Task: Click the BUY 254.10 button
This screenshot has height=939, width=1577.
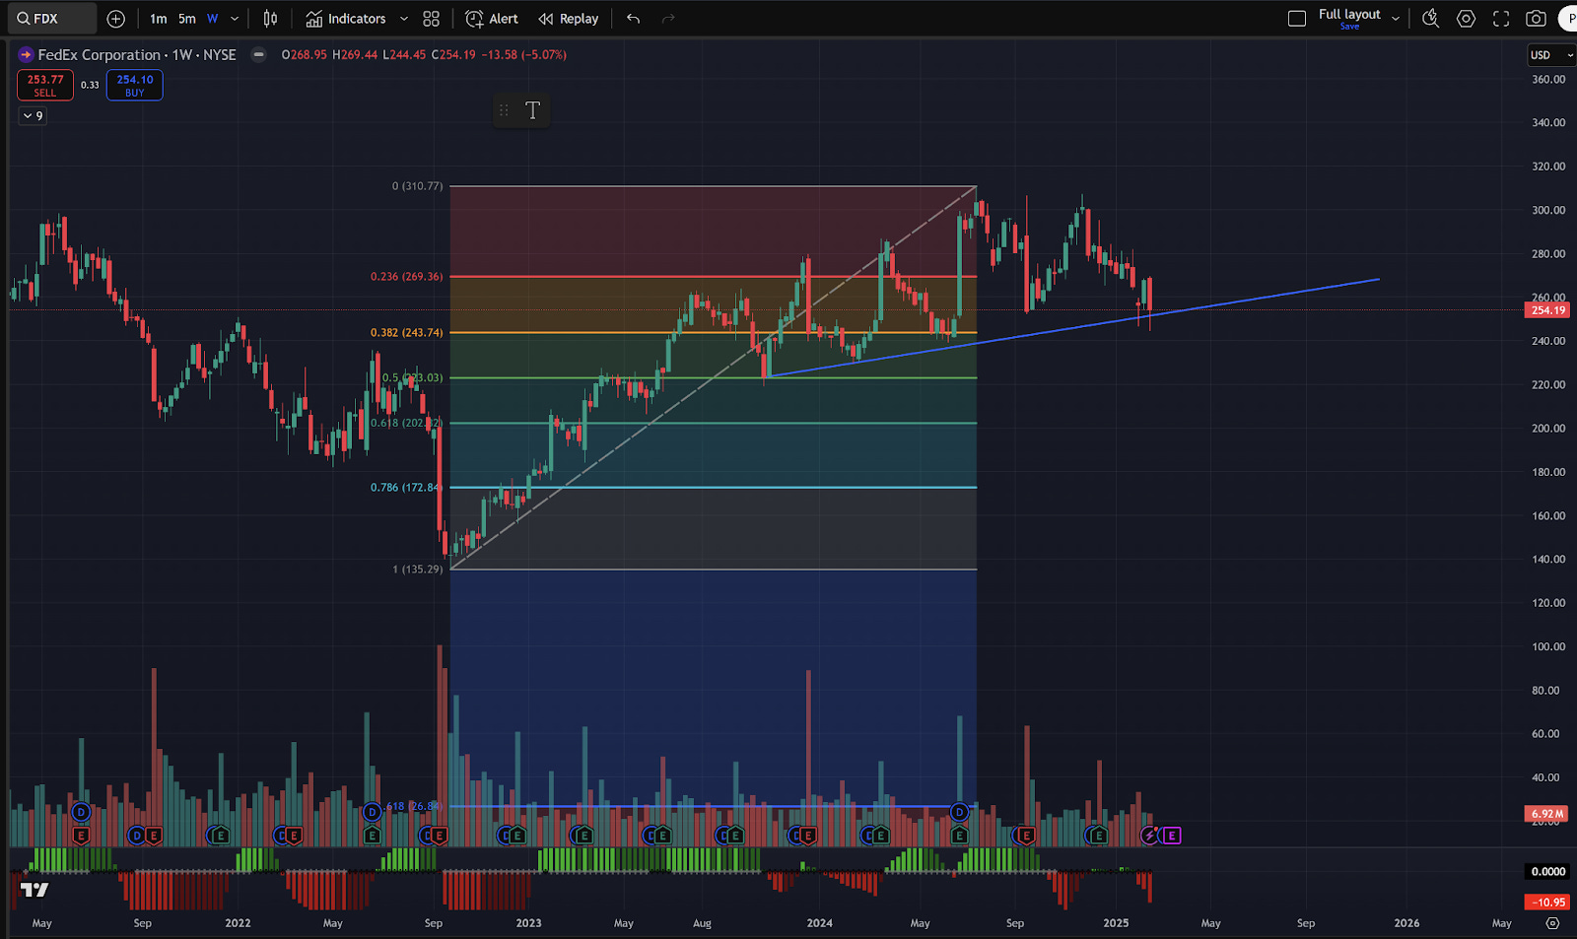Action: tap(135, 85)
